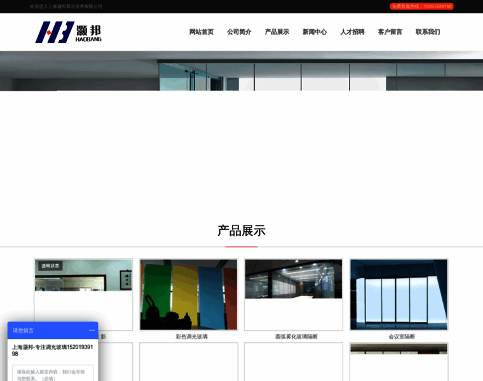
Task: Open the 透明状态 product thumbnail
Action: [x=83, y=290]
